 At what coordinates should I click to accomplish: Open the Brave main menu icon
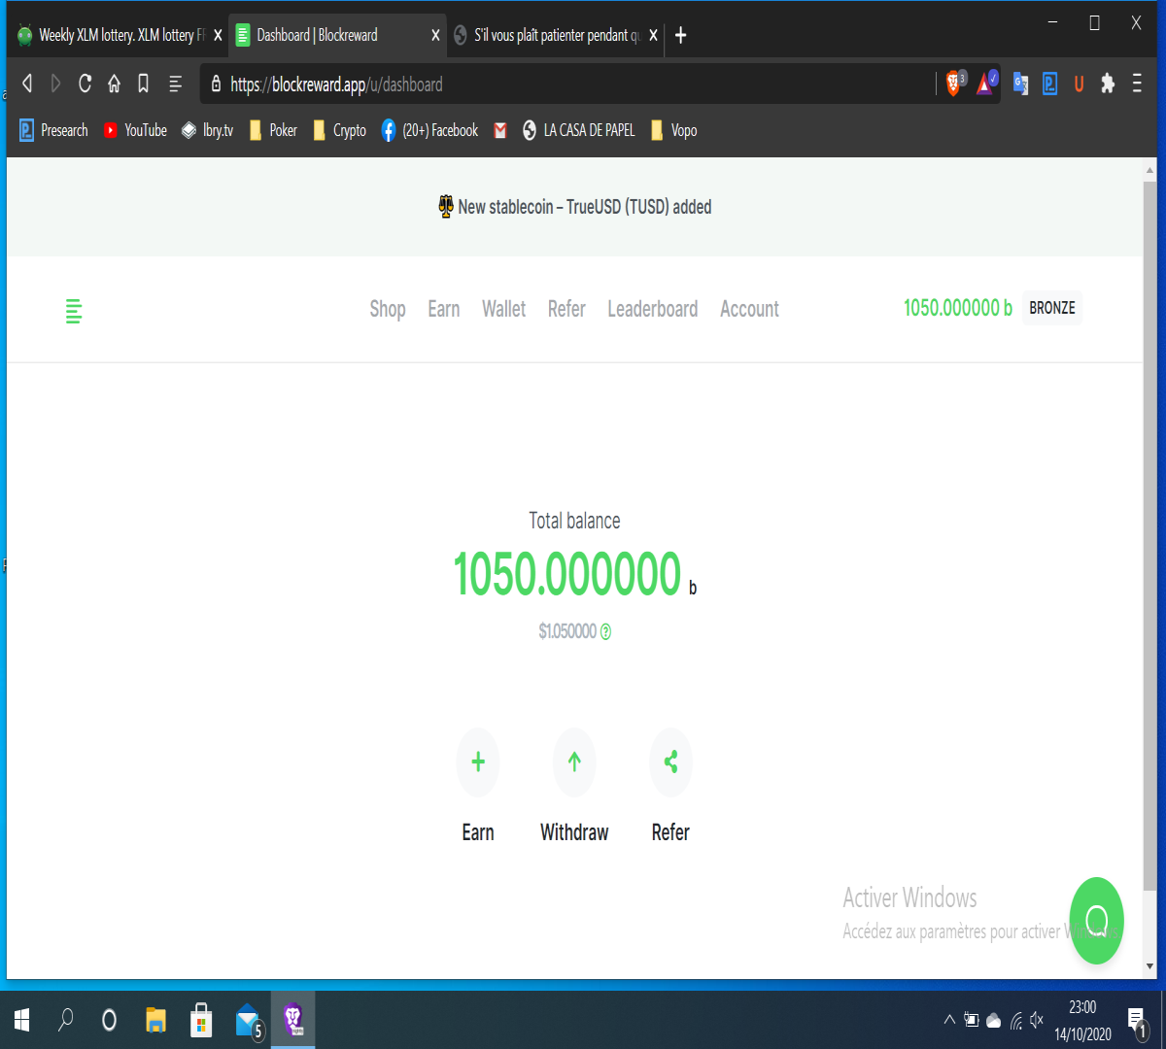pyautogui.click(x=1137, y=84)
